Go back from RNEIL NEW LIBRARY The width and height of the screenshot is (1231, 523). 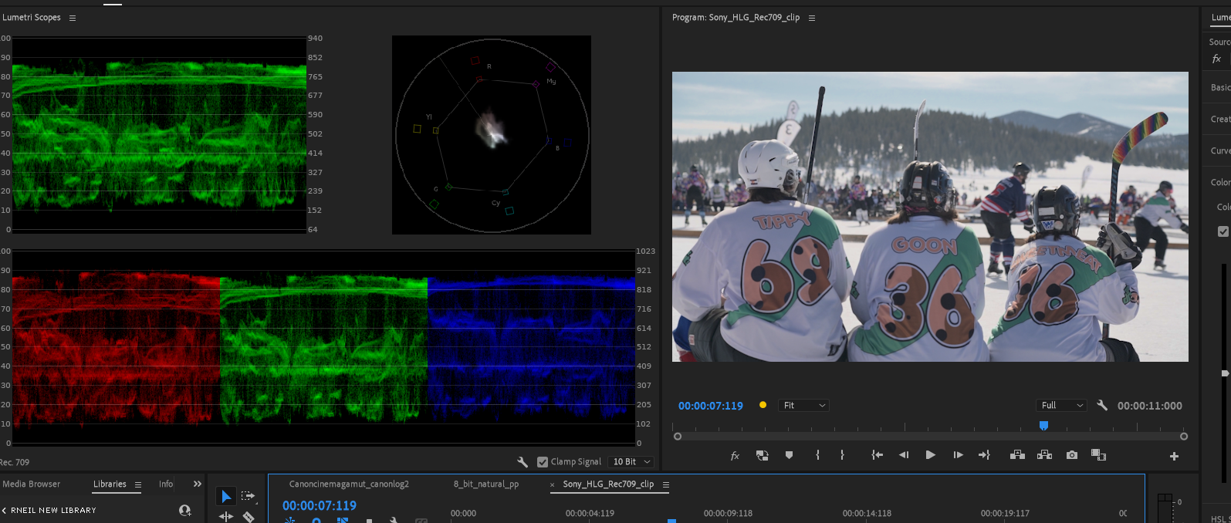coord(5,511)
